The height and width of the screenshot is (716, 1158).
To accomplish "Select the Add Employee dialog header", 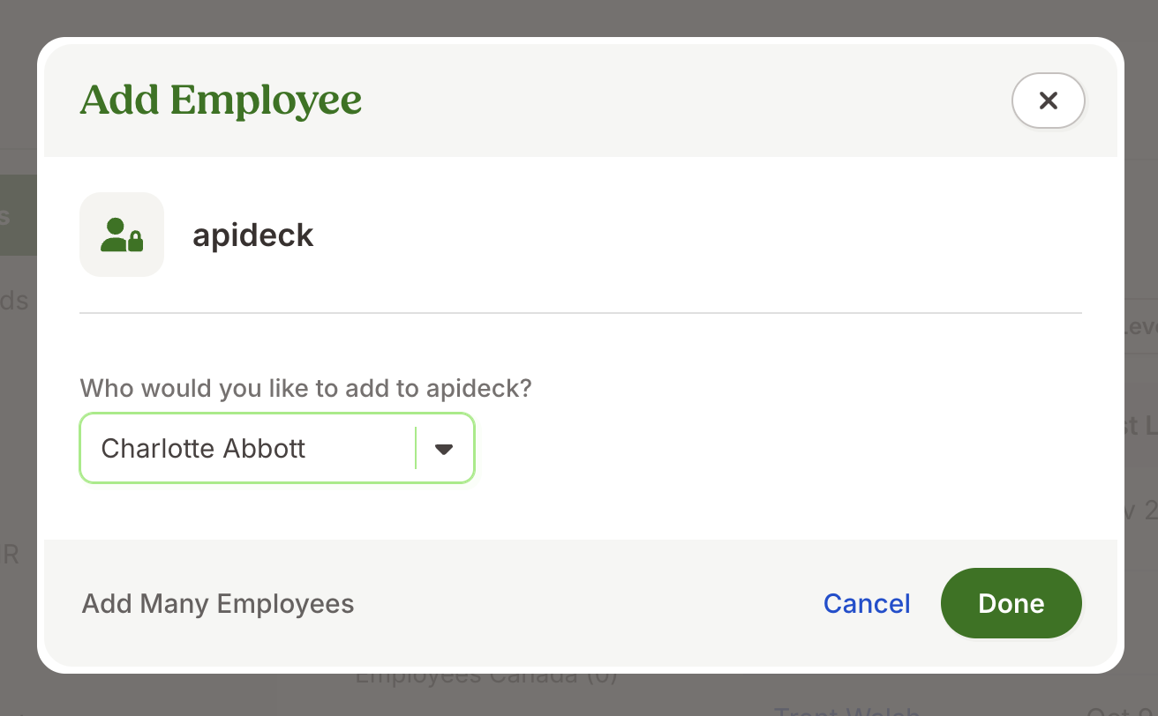I will tap(221, 100).
